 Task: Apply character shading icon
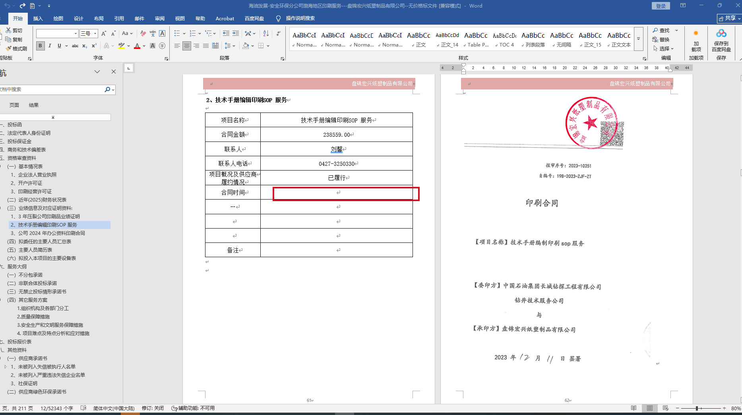(153, 46)
